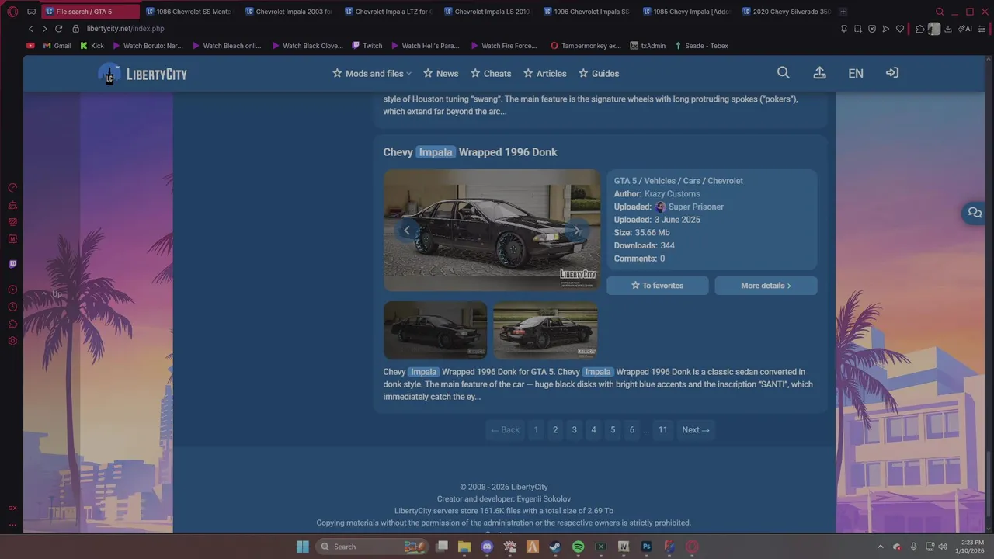The image size is (994, 559).
Task: Click the LibertyCity site search icon
Action: pyautogui.click(x=784, y=73)
